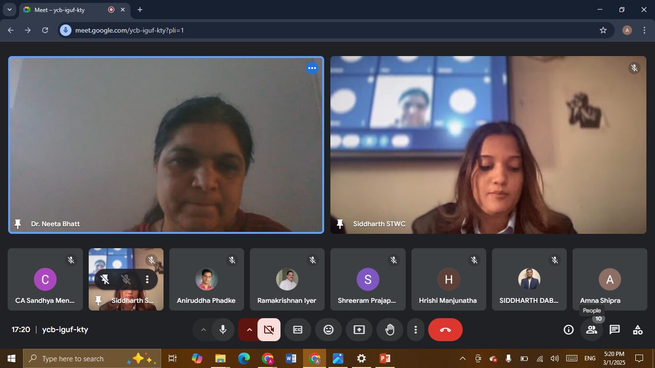This screenshot has width=655, height=368.
Task: Go back in browser history
Action: 11,30
